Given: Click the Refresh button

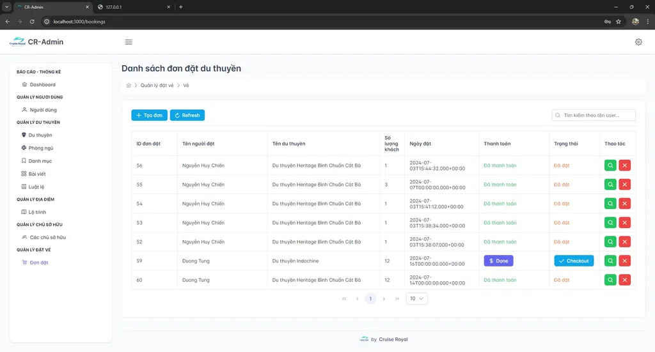Looking at the screenshot, I should 187,116.
